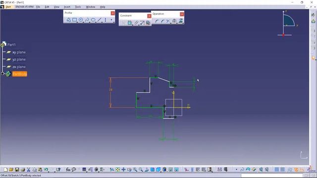
Task: Open the File menu
Action: (38, 7)
